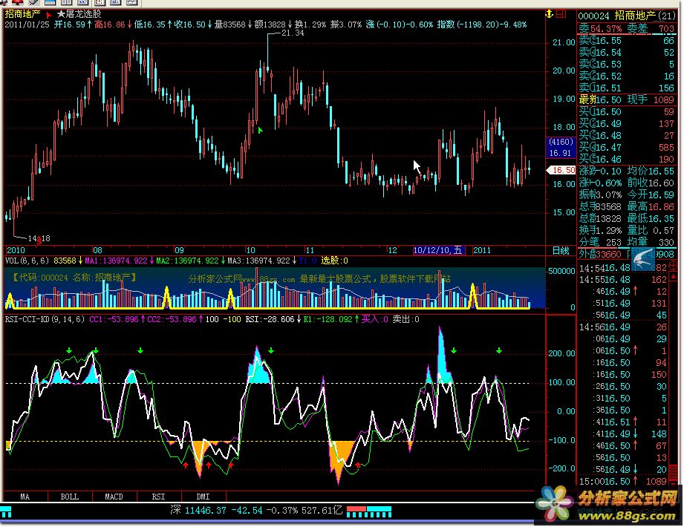
Task: Click the 最低16.35 field
Action: click(x=651, y=218)
